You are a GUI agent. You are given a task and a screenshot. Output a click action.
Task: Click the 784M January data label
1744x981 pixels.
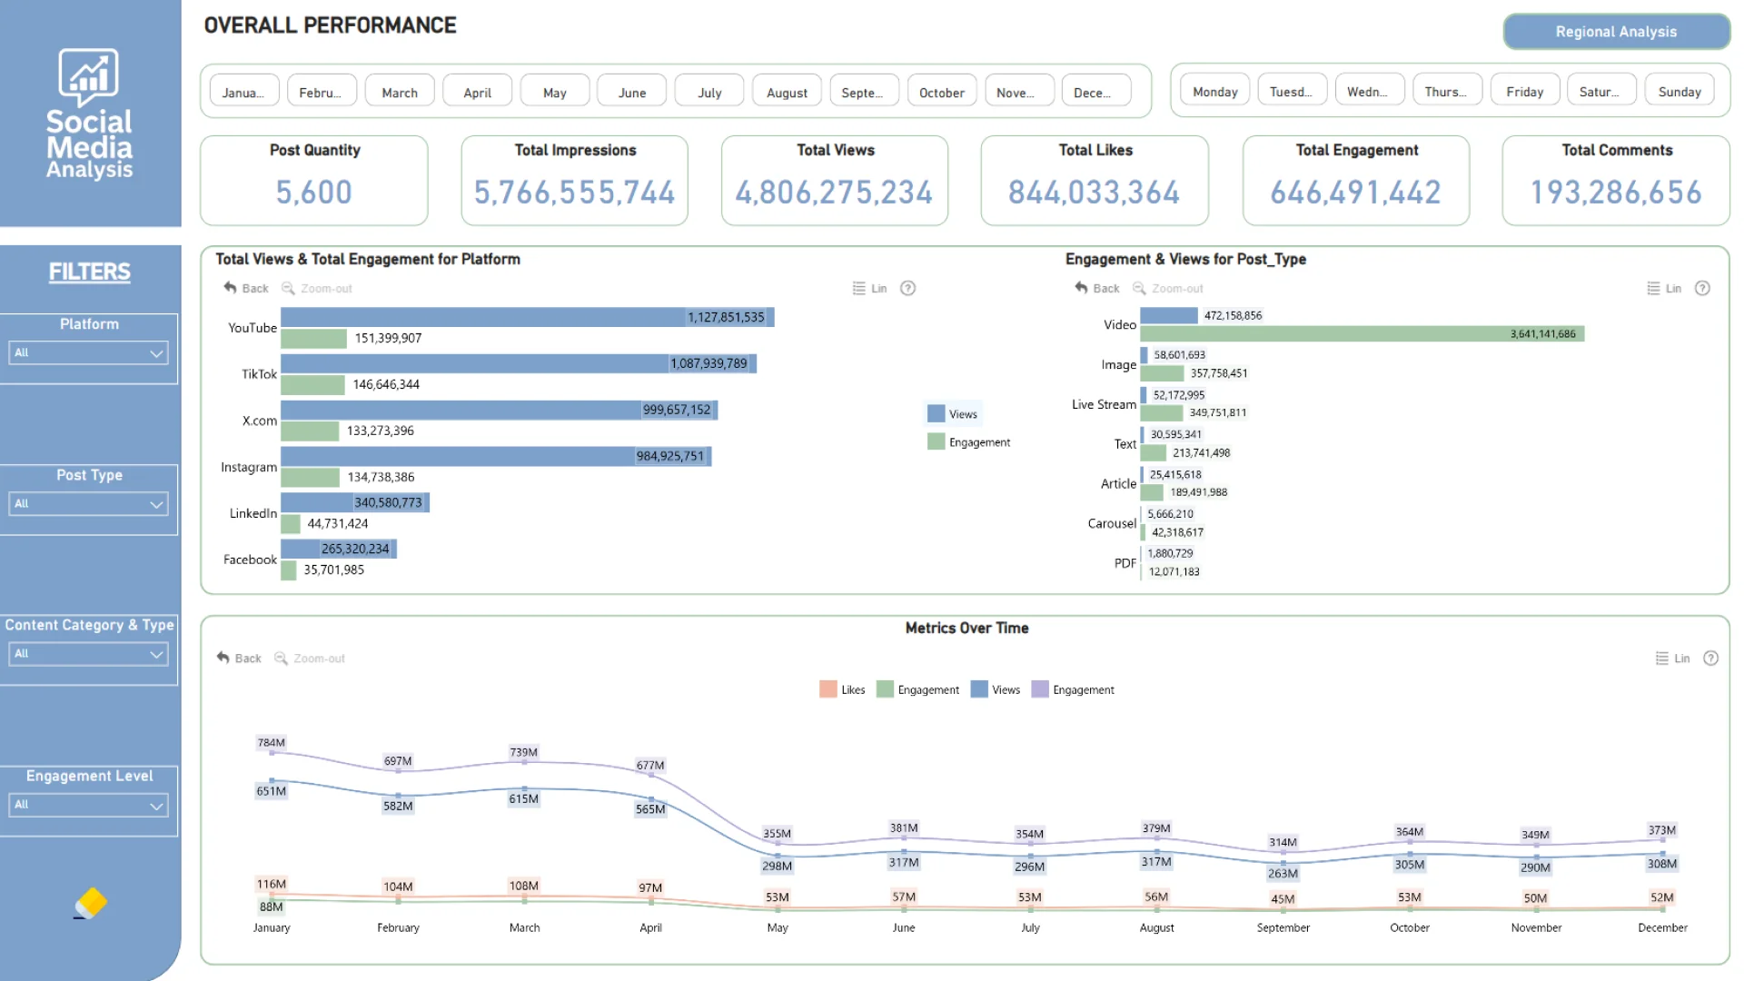[x=271, y=742]
